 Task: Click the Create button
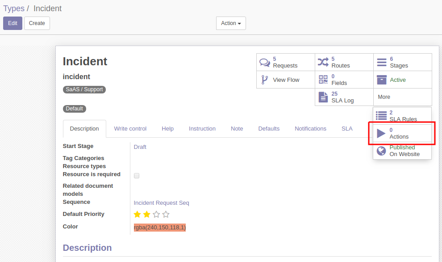coord(37,23)
